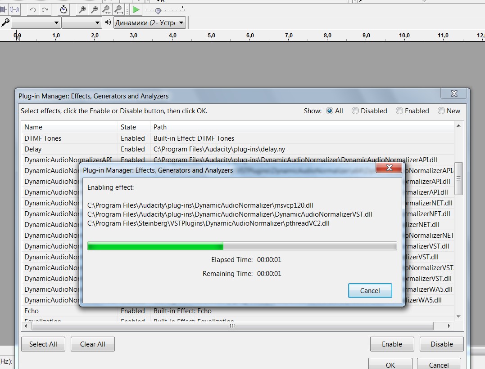
Task: Close the main Plug-in Manager window
Action: (x=454, y=93)
